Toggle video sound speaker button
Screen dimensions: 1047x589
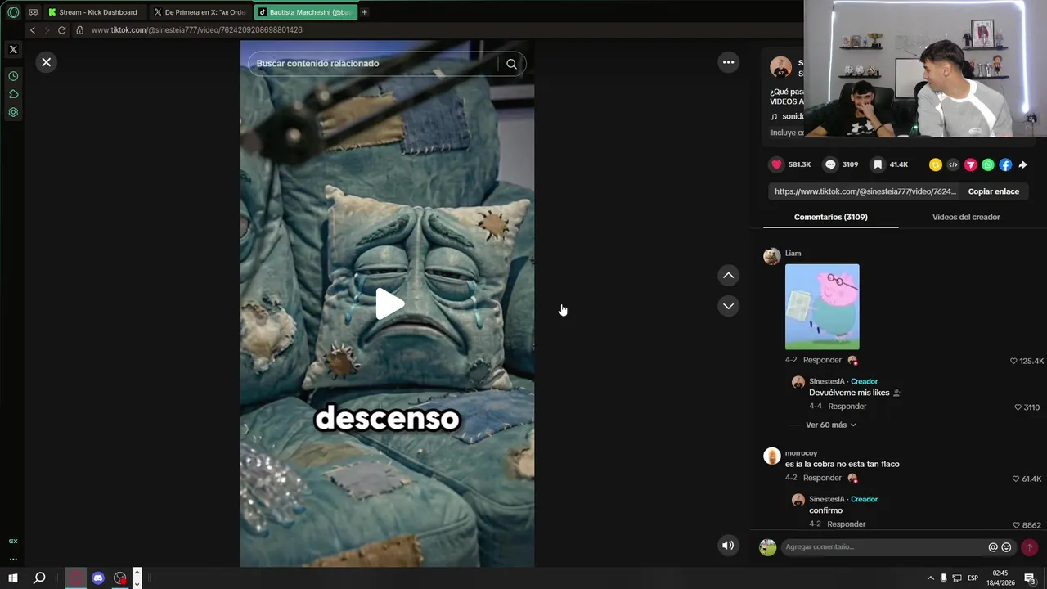click(728, 546)
